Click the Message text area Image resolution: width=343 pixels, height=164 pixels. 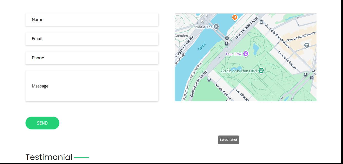pos(92,86)
